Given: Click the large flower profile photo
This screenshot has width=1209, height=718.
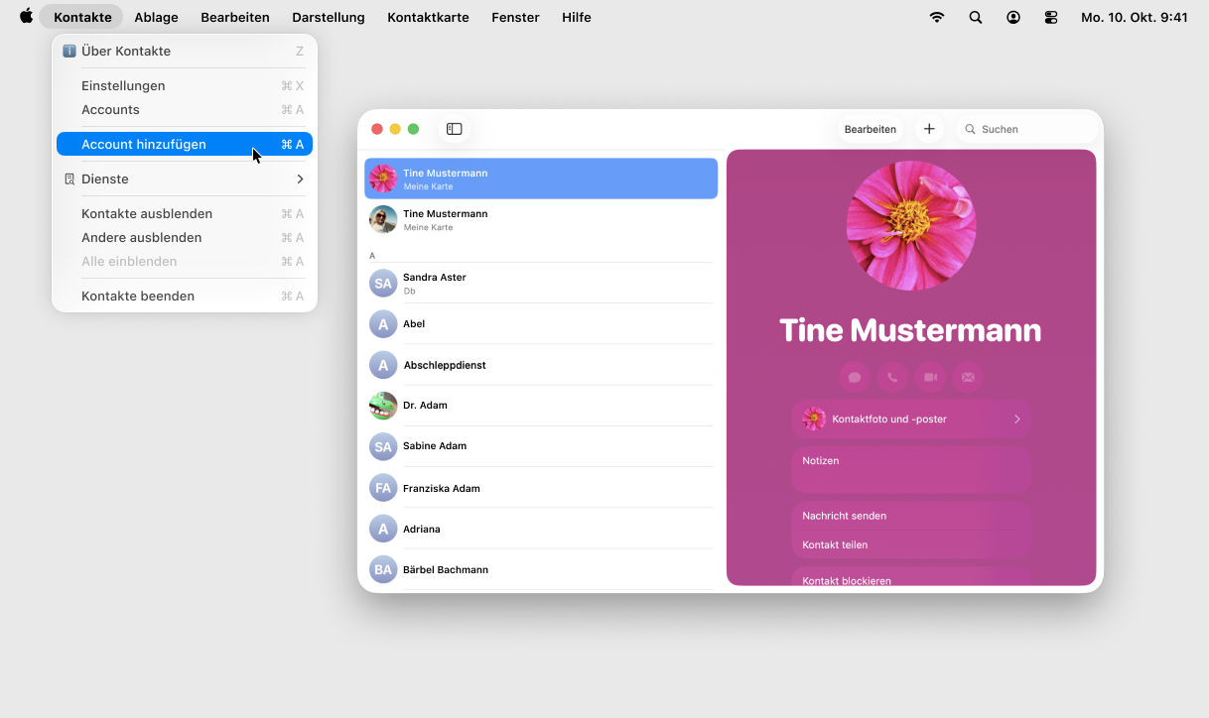Looking at the screenshot, I should pos(910,225).
